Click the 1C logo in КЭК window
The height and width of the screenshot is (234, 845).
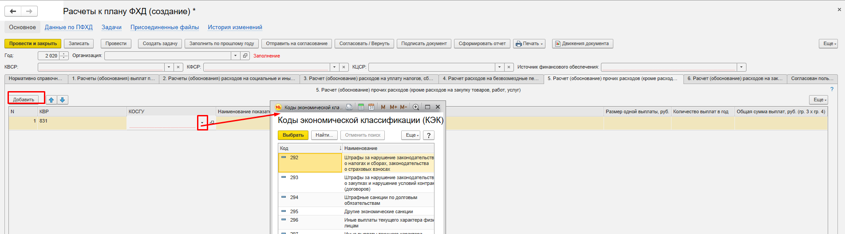coord(278,107)
